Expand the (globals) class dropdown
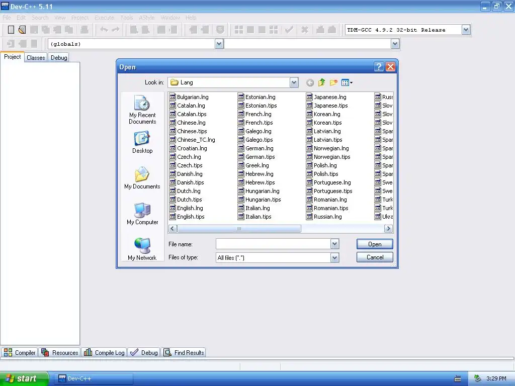This screenshot has width=515, height=386. click(219, 44)
